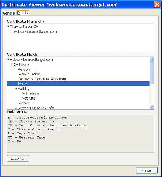Viewport: 162px width, 177px height.
Task: Click 'ST = Western Cape' line
Action: [x=26, y=137]
